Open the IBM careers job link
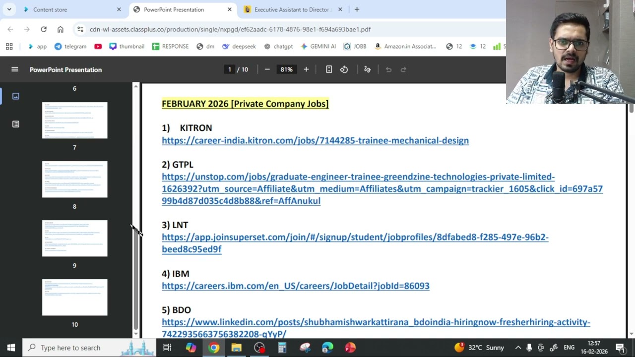Viewport: 635px width, 357px height. pyautogui.click(x=296, y=286)
